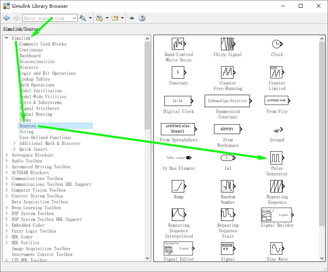Select the Counter Limited block icon
Viewport: 328px width, 272px height.
[277, 72]
